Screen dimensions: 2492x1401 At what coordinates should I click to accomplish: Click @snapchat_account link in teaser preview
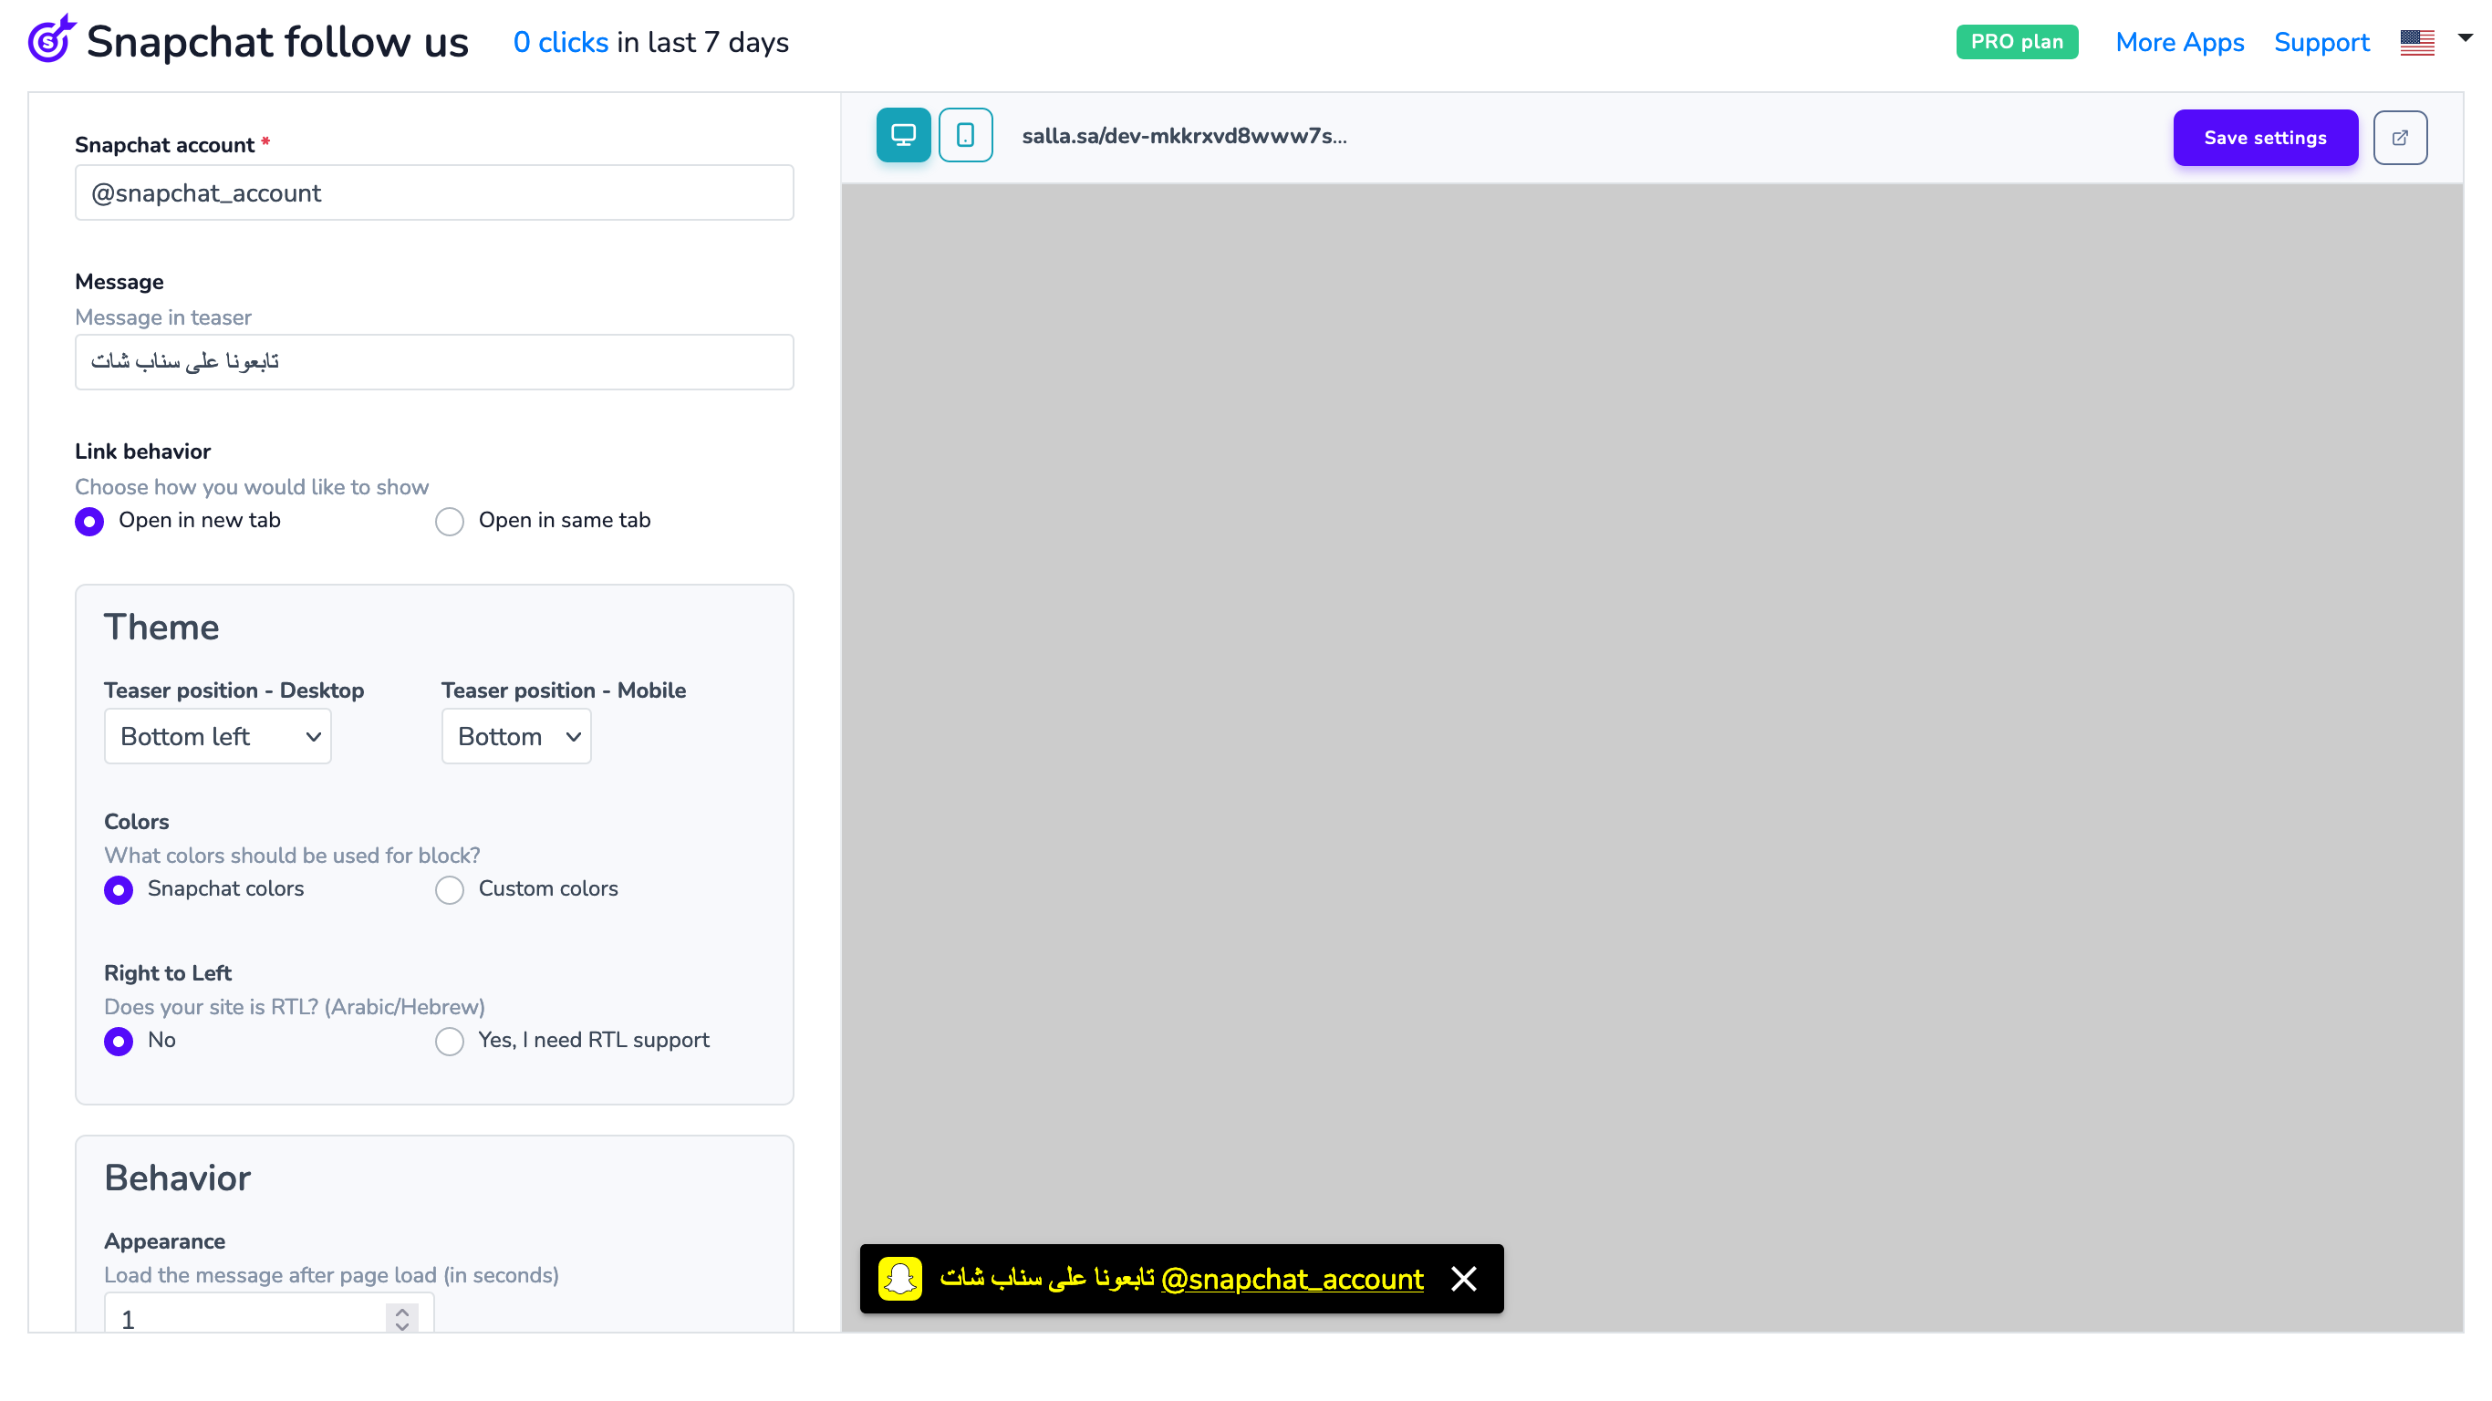pyautogui.click(x=1292, y=1279)
